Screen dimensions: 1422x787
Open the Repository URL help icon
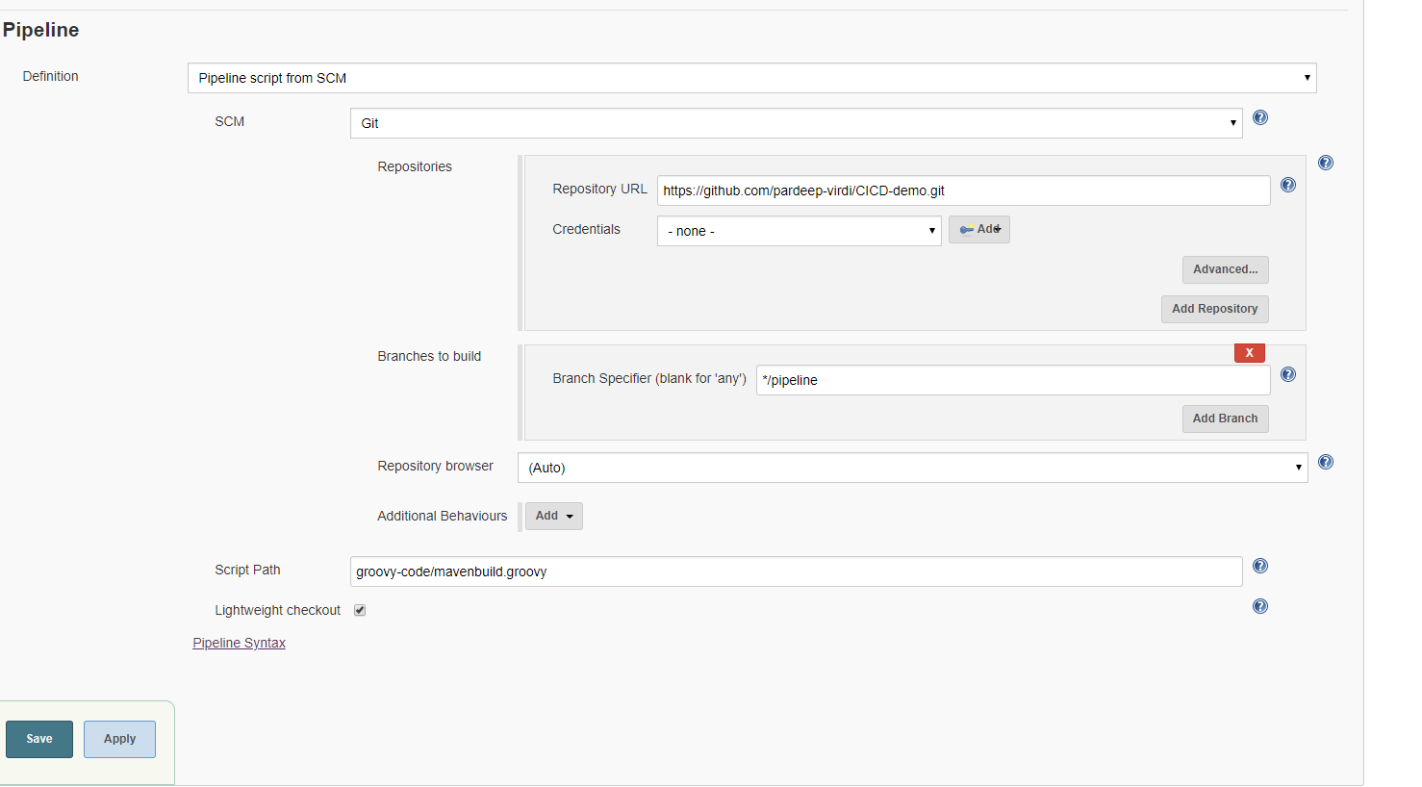pyautogui.click(x=1288, y=185)
